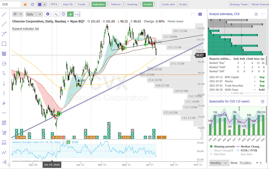Toggle Median Change legend item
269x169 pixels.
coord(249,146)
